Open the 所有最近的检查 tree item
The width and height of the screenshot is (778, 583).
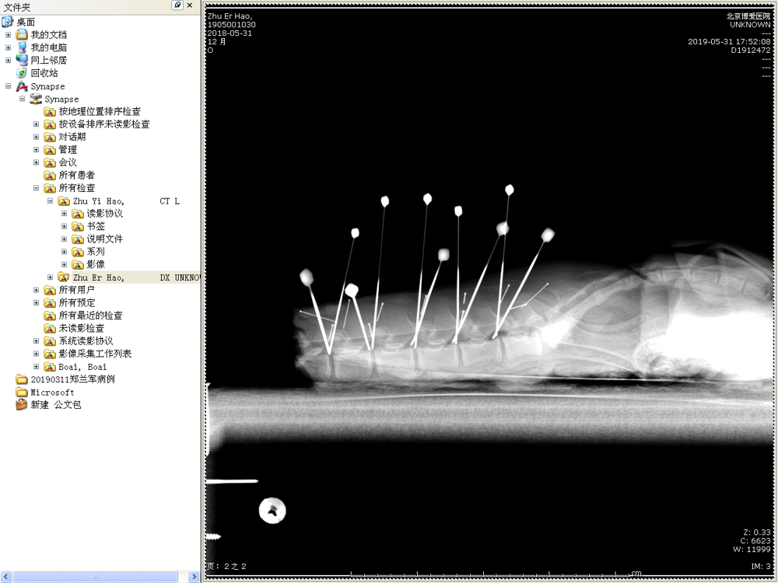[x=90, y=316]
